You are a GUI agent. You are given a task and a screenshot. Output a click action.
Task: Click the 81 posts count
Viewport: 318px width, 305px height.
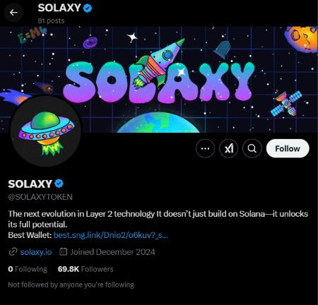pos(51,21)
